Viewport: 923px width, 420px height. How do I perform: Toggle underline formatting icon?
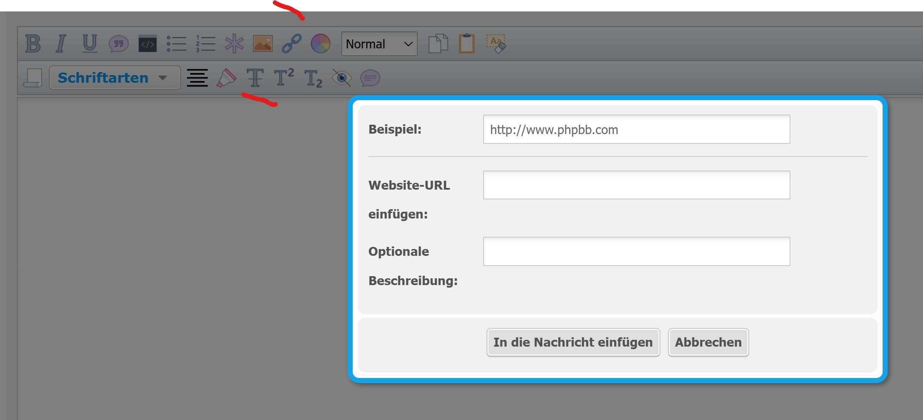89,44
